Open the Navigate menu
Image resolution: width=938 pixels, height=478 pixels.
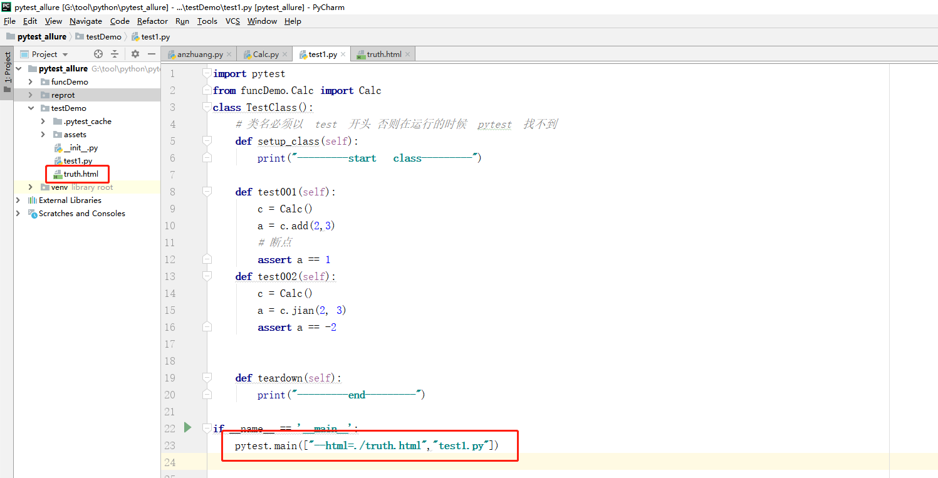click(x=86, y=21)
